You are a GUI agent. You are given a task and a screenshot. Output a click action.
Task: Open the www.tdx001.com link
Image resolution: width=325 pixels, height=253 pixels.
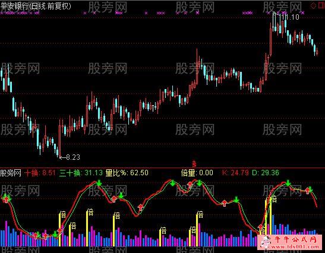coord(295,246)
